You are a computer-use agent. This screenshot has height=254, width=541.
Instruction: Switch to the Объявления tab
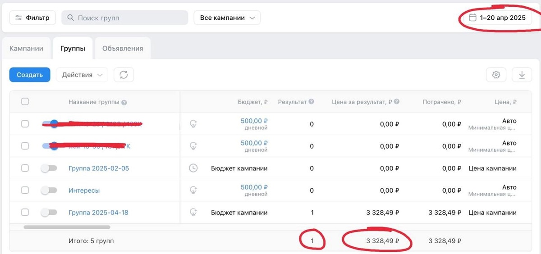(x=123, y=49)
